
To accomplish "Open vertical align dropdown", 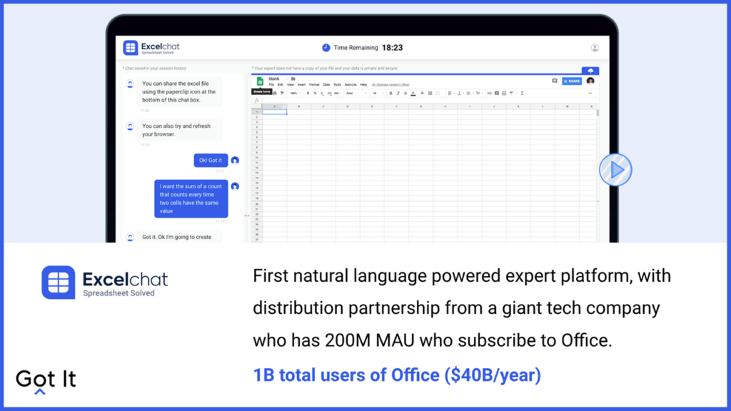I will coord(460,93).
